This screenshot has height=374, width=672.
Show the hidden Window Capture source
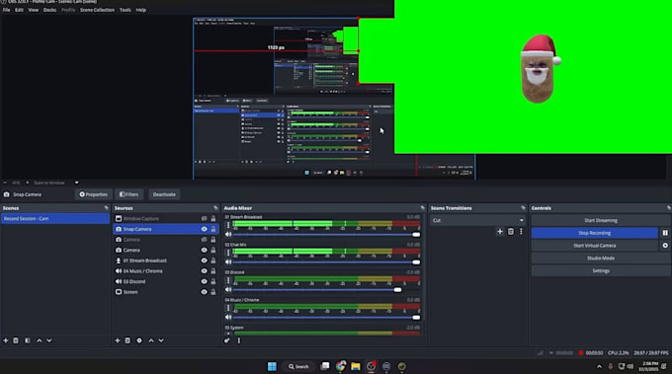pyautogui.click(x=204, y=219)
